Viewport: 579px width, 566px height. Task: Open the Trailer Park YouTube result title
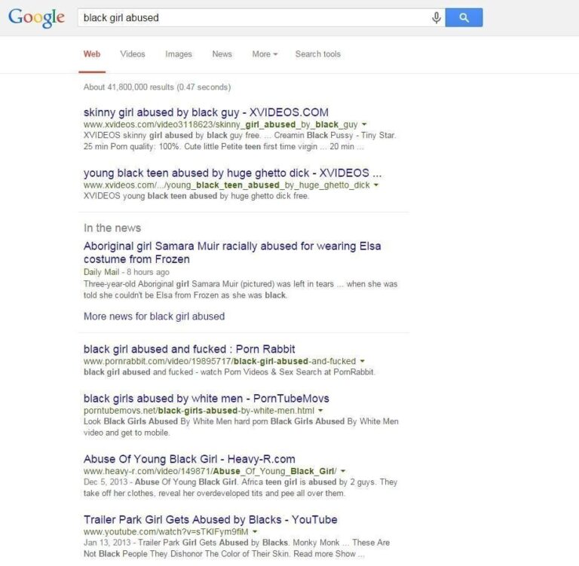pyautogui.click(x=210, y=519)
